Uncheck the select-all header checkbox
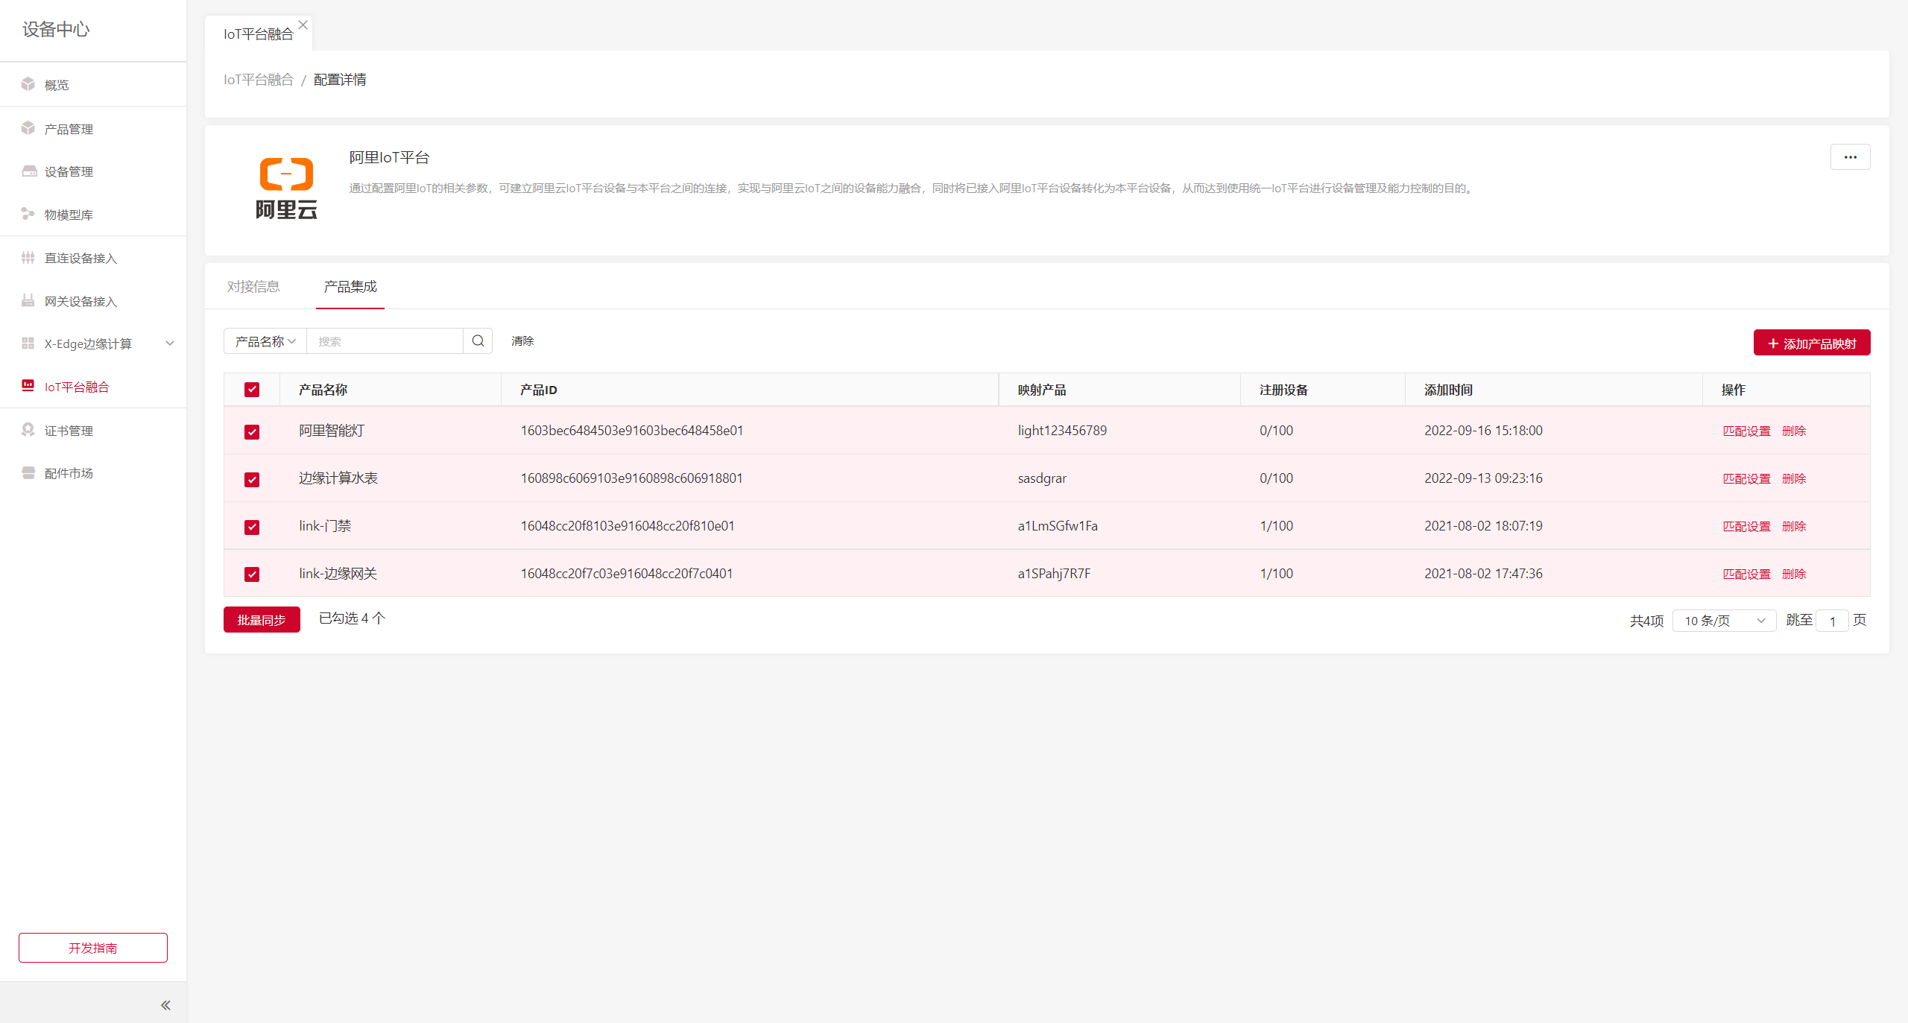 click(x=252, y=390)
